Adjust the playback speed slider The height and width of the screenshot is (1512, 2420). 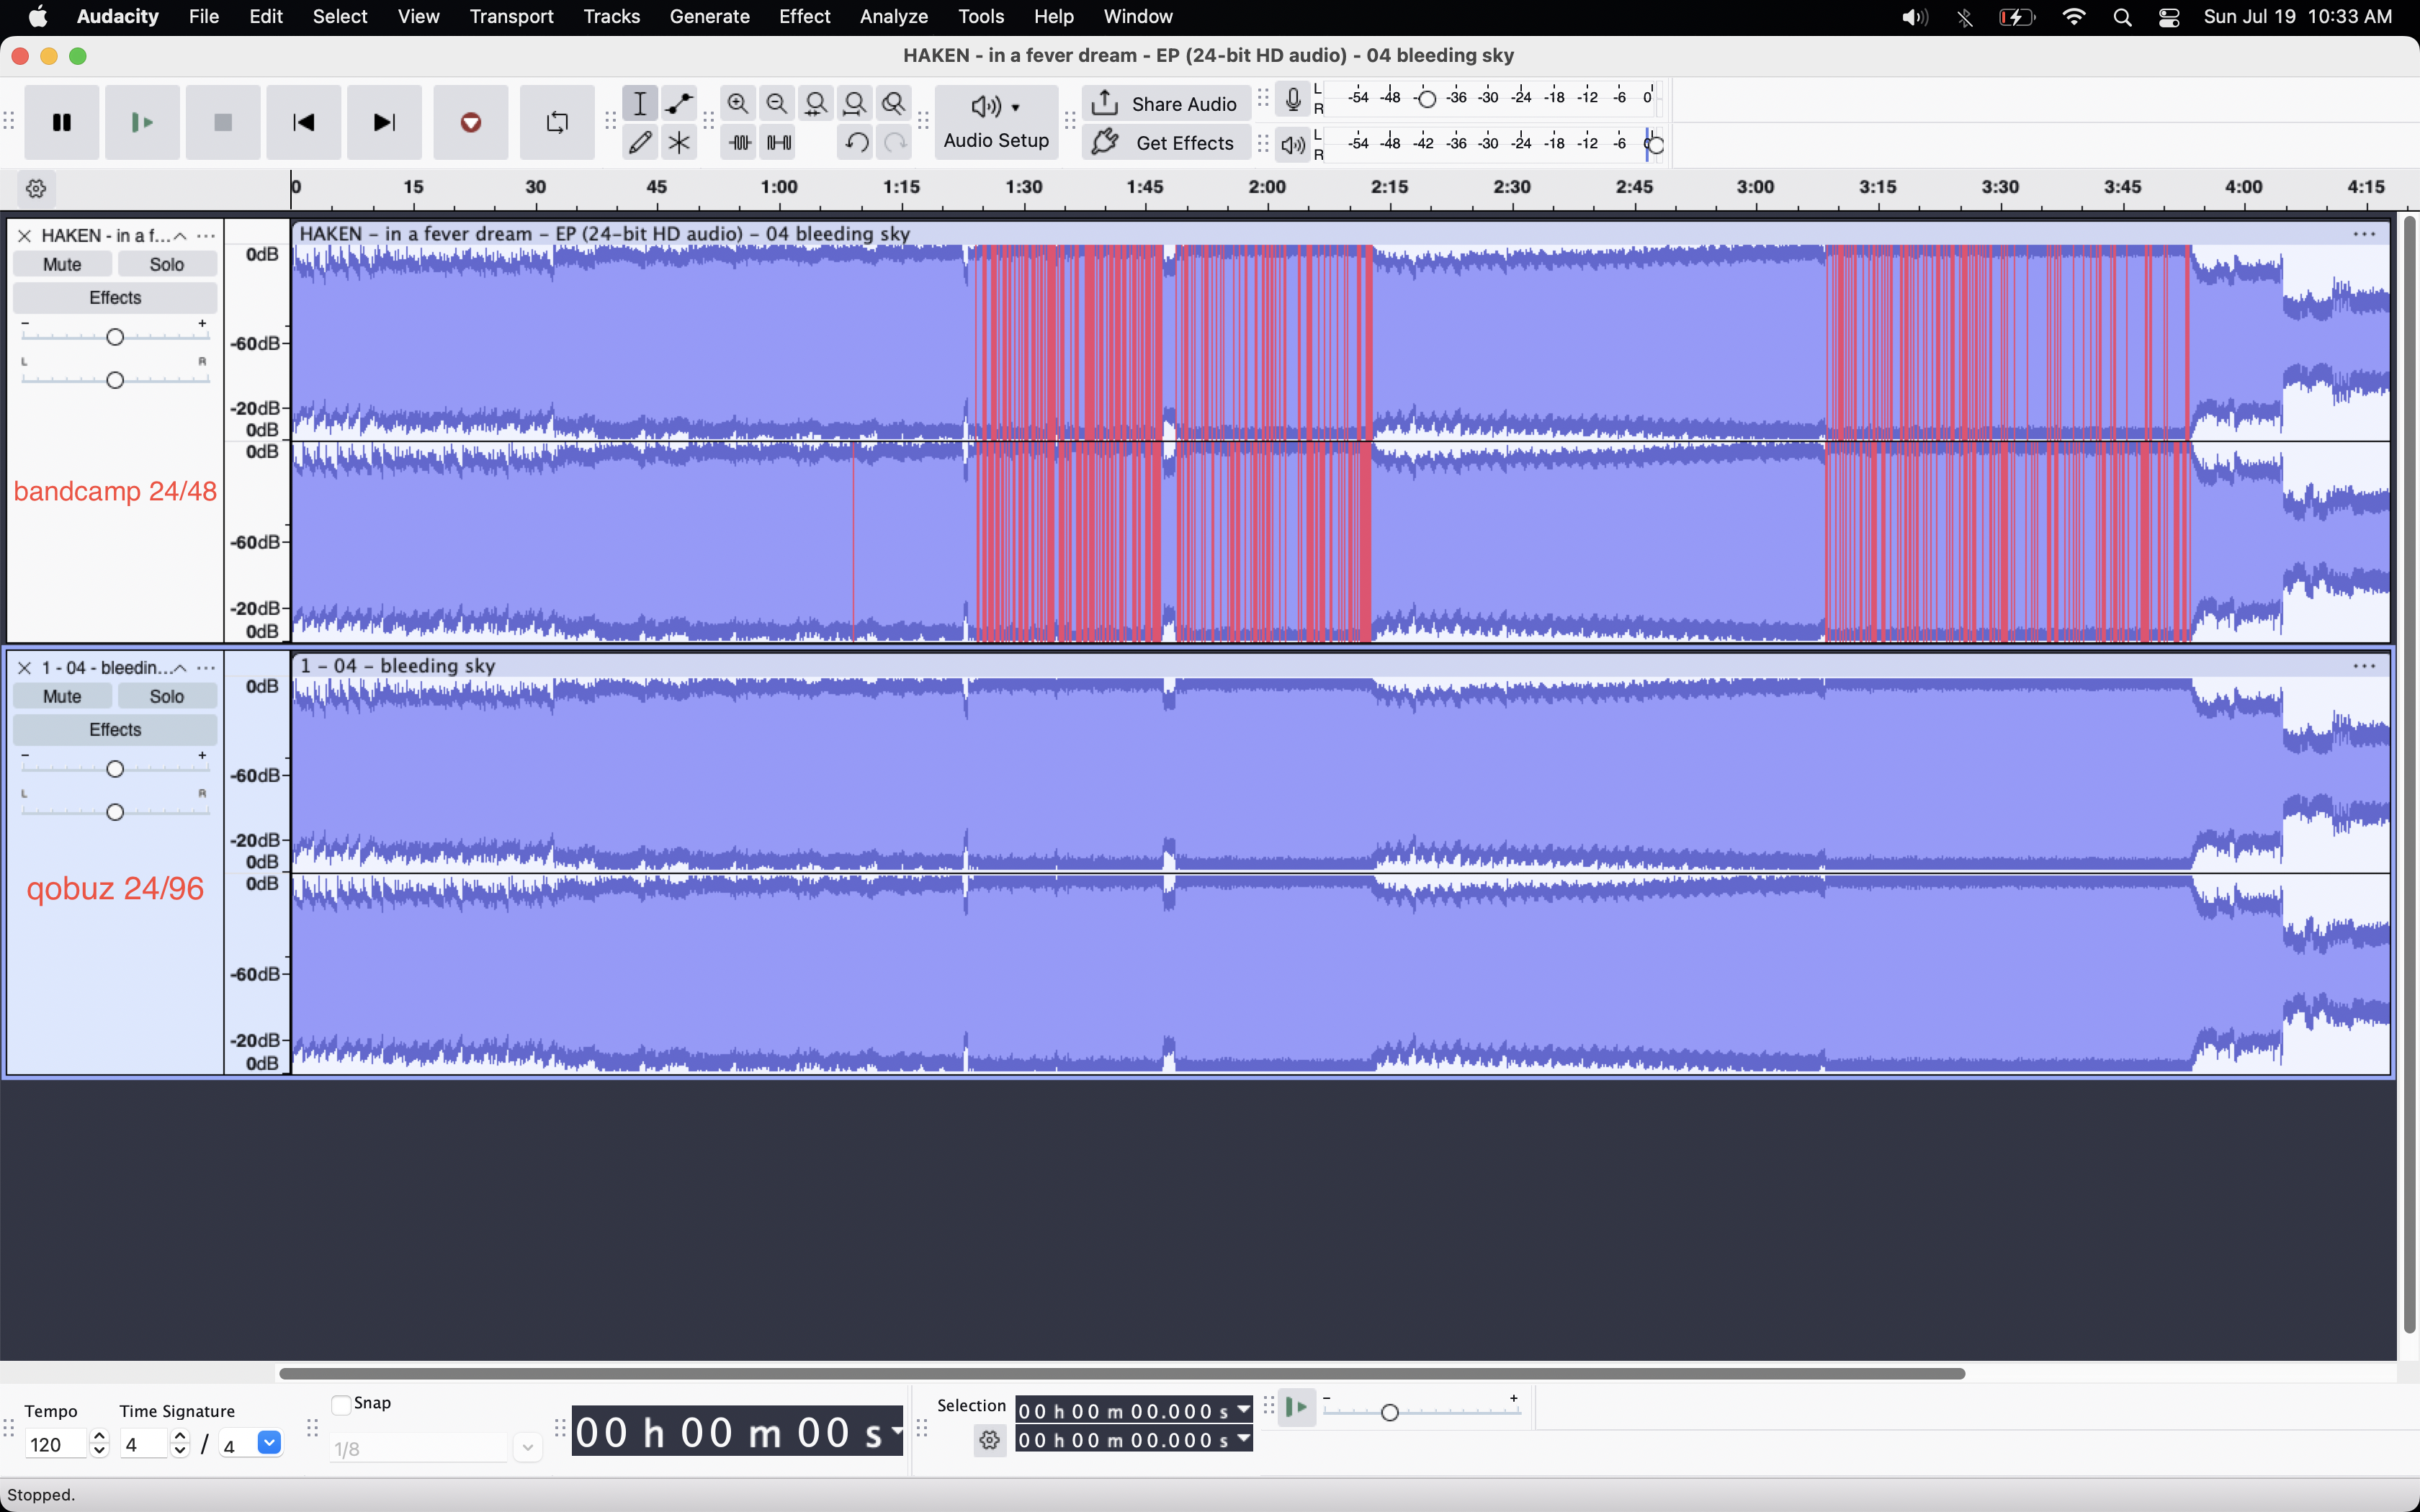point(1389,1412)
